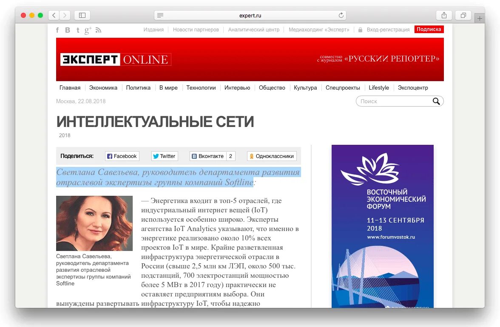
Task: Open Медиахолдинг «Эксперт» link
Action: [x=319, y=30]
